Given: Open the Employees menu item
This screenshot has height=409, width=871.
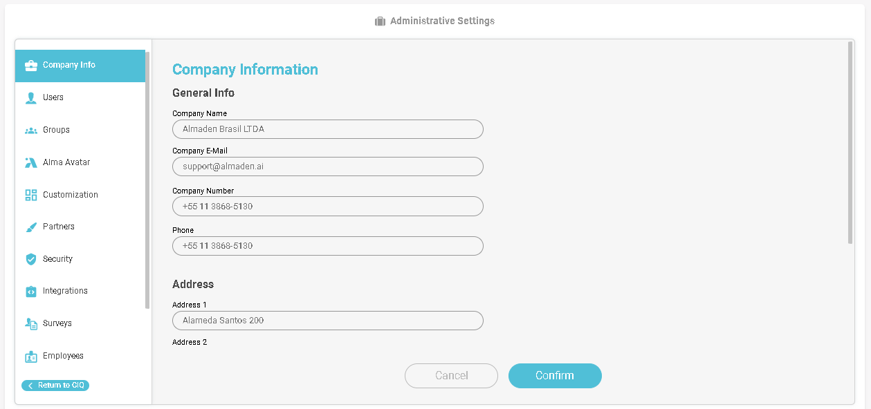Looking at the screenshot, I should [x=63, y=356].
